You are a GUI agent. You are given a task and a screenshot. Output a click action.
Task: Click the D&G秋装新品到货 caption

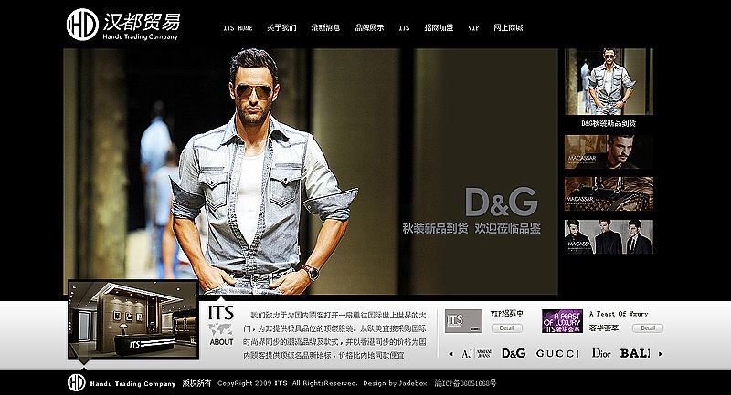(x=609, y=123)
